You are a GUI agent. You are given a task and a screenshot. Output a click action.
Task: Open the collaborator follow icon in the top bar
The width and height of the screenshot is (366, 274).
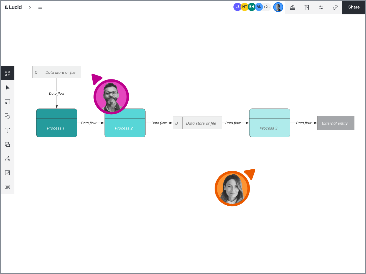pyautogui.click(x=293, y=7)
